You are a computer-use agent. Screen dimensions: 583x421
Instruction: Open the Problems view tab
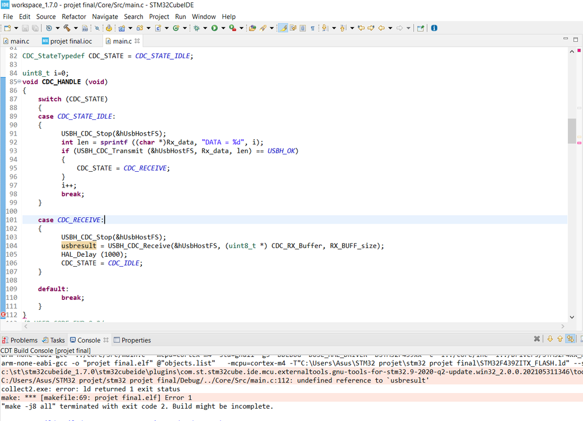click(x=20, y=340)
